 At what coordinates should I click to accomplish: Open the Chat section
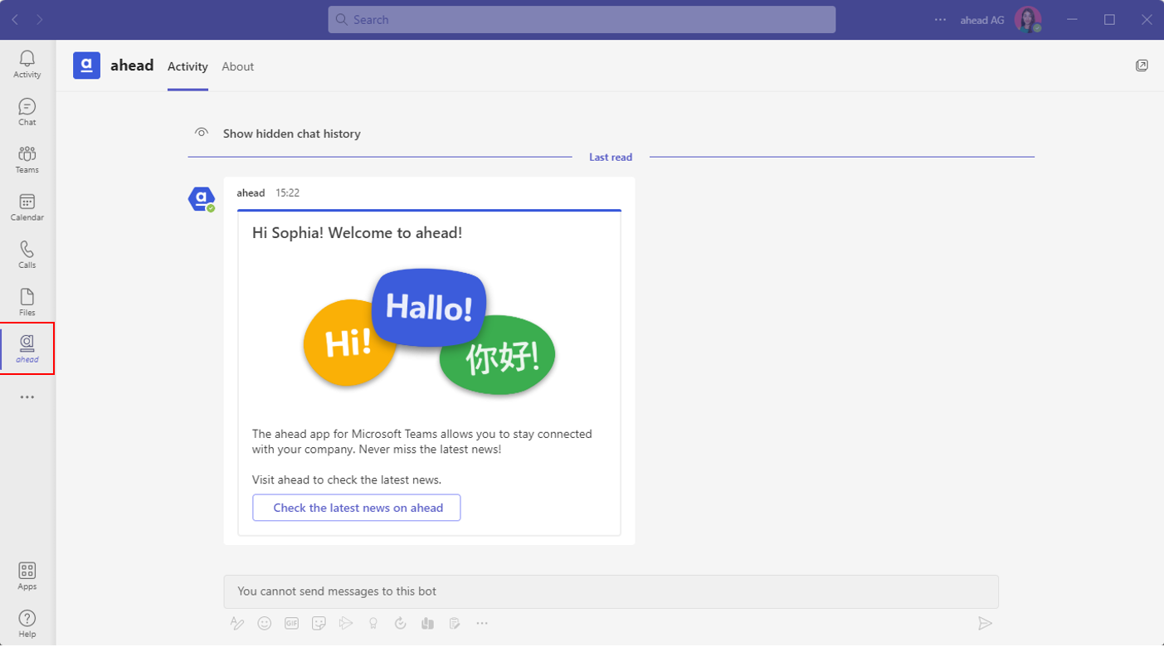tap(27, 109)
